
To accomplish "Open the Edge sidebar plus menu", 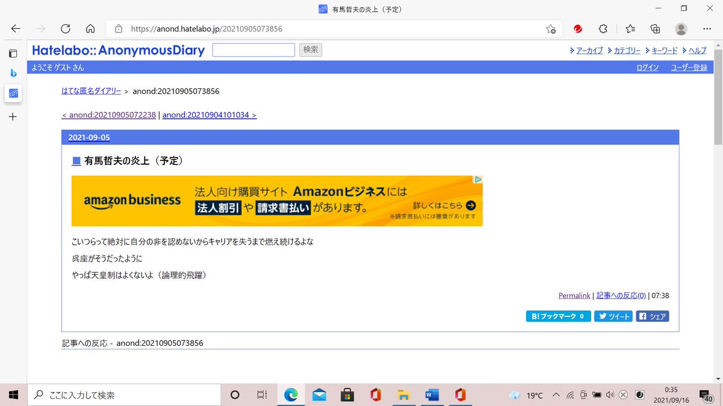I will point(13,117).
